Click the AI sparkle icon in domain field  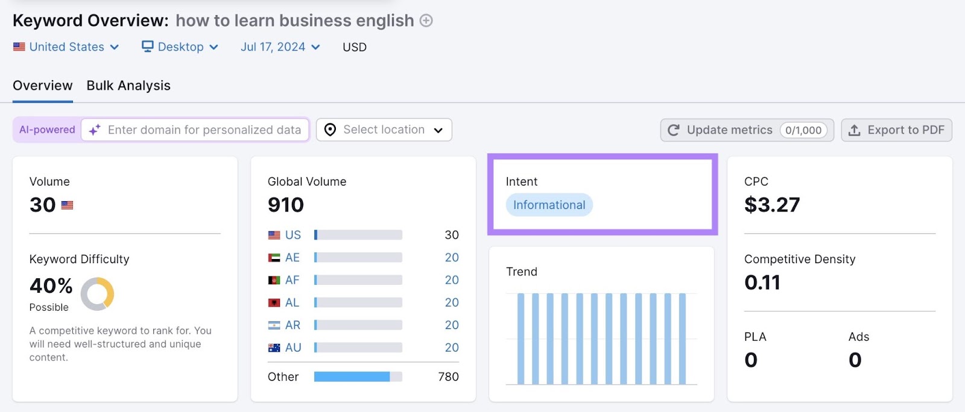[95, 130]
